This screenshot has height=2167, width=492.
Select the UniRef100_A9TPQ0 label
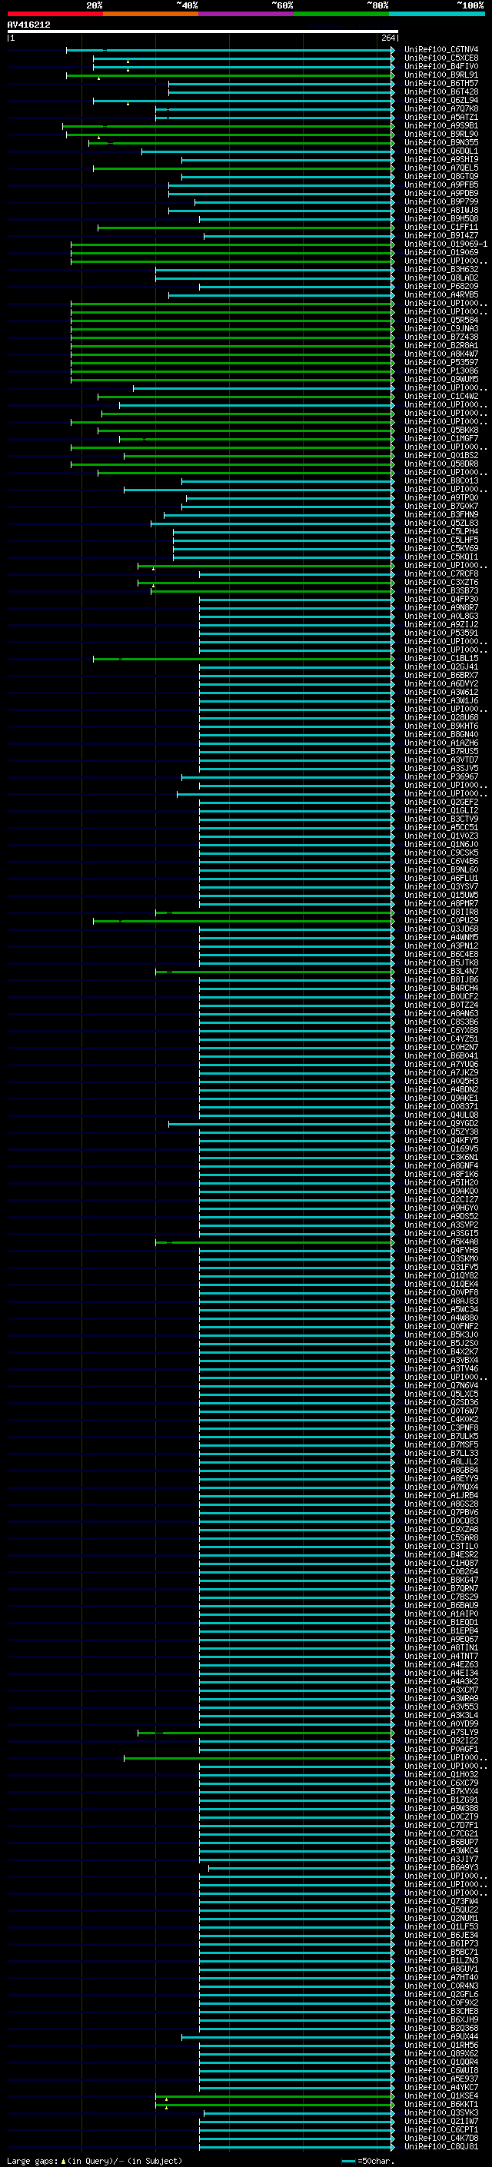[440, 498]
